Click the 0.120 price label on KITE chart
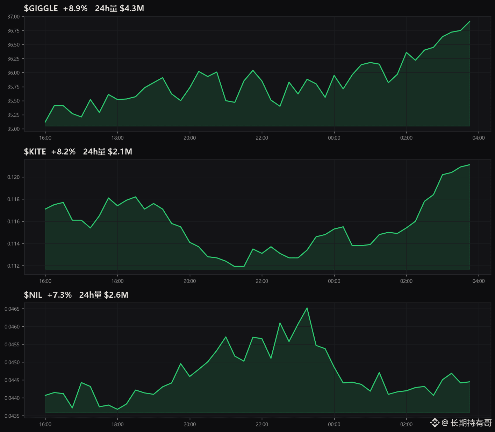Image resolution: width=495 pixels, height=432 pixels. [14, 177]
